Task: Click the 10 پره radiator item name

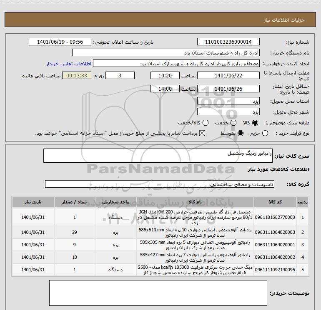Action: click(x=195, y=233)
